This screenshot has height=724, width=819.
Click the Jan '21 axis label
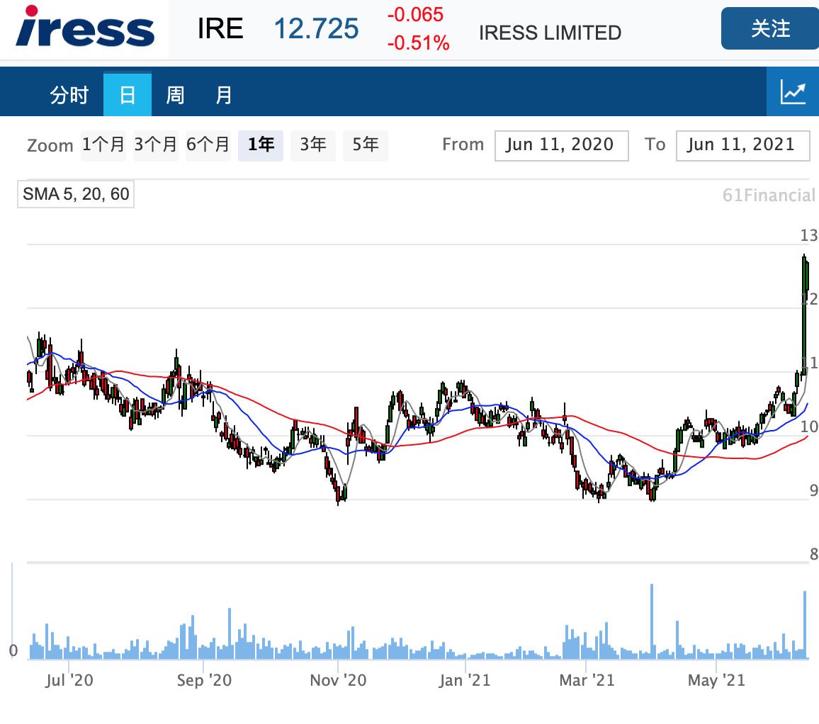click(465, 680)
